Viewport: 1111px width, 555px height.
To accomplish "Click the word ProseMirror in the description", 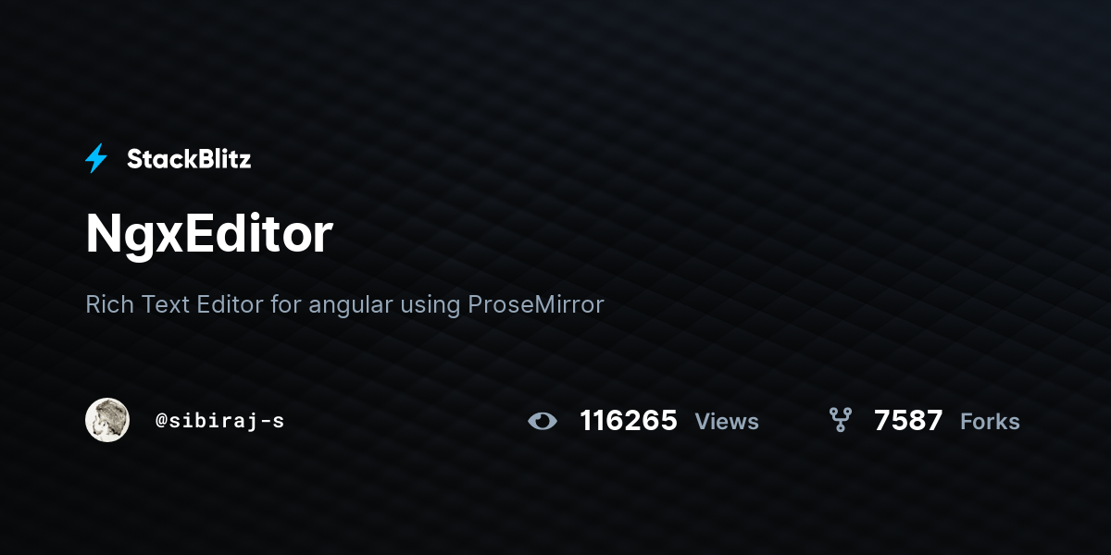I will click(x=536, y=303).
